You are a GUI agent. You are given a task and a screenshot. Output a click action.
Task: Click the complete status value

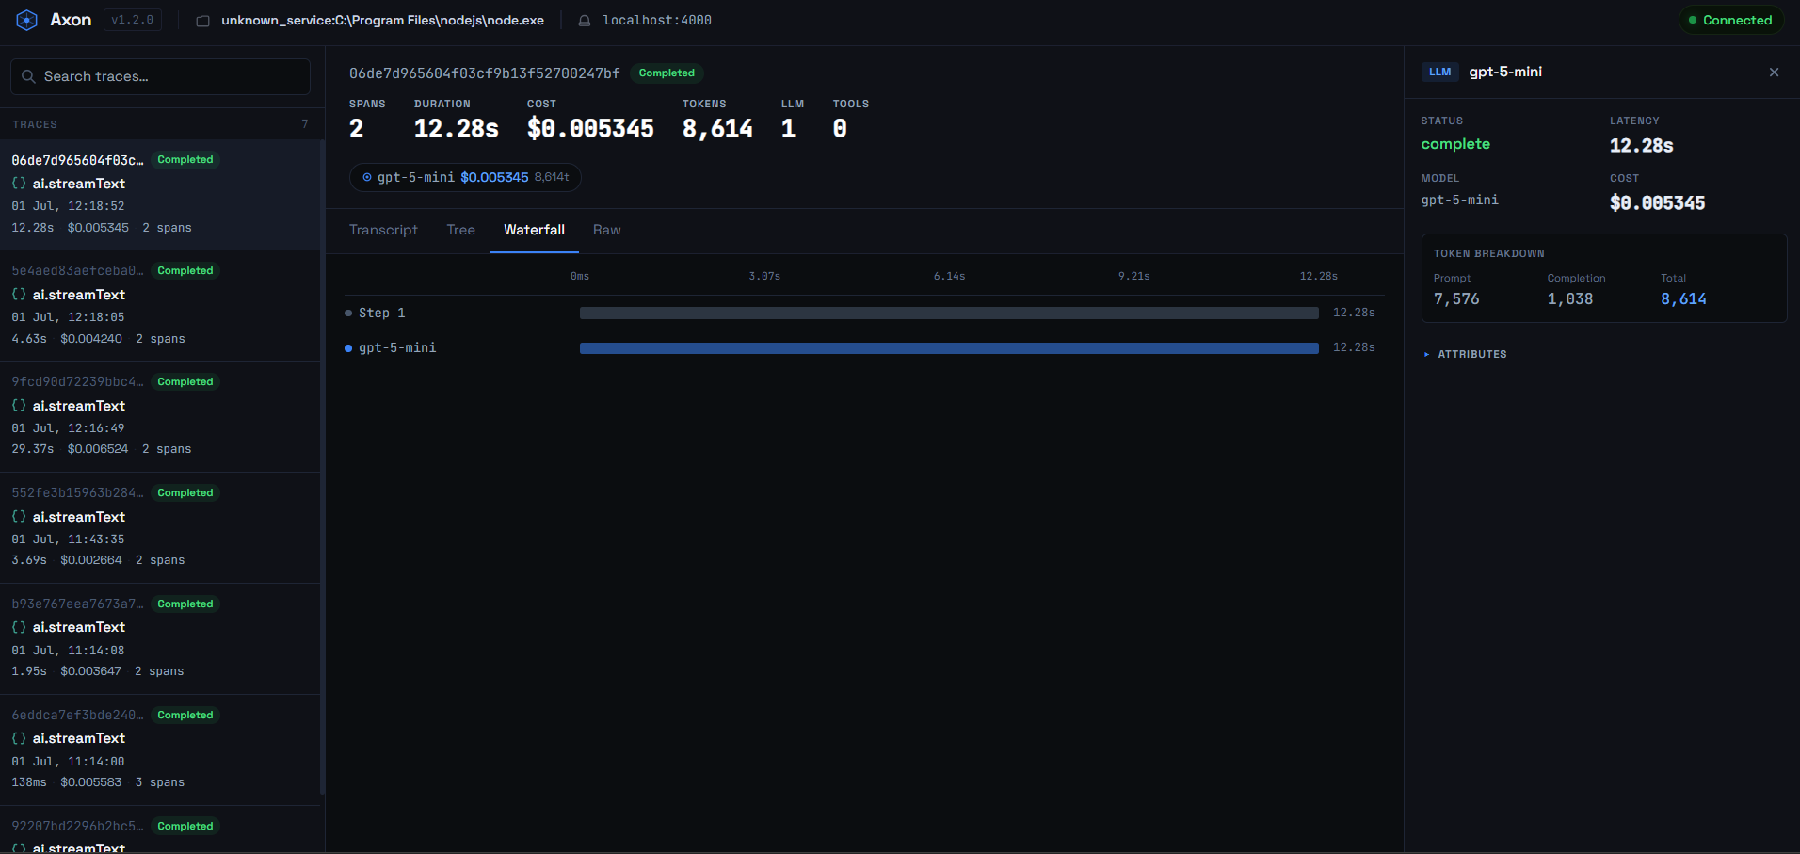click(x=1455, y=144)
